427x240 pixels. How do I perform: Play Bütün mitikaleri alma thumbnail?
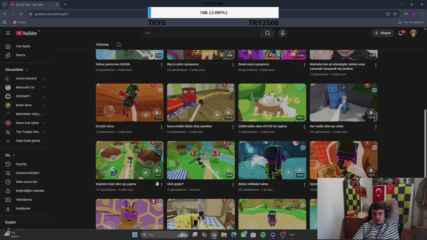pos(272,160)
